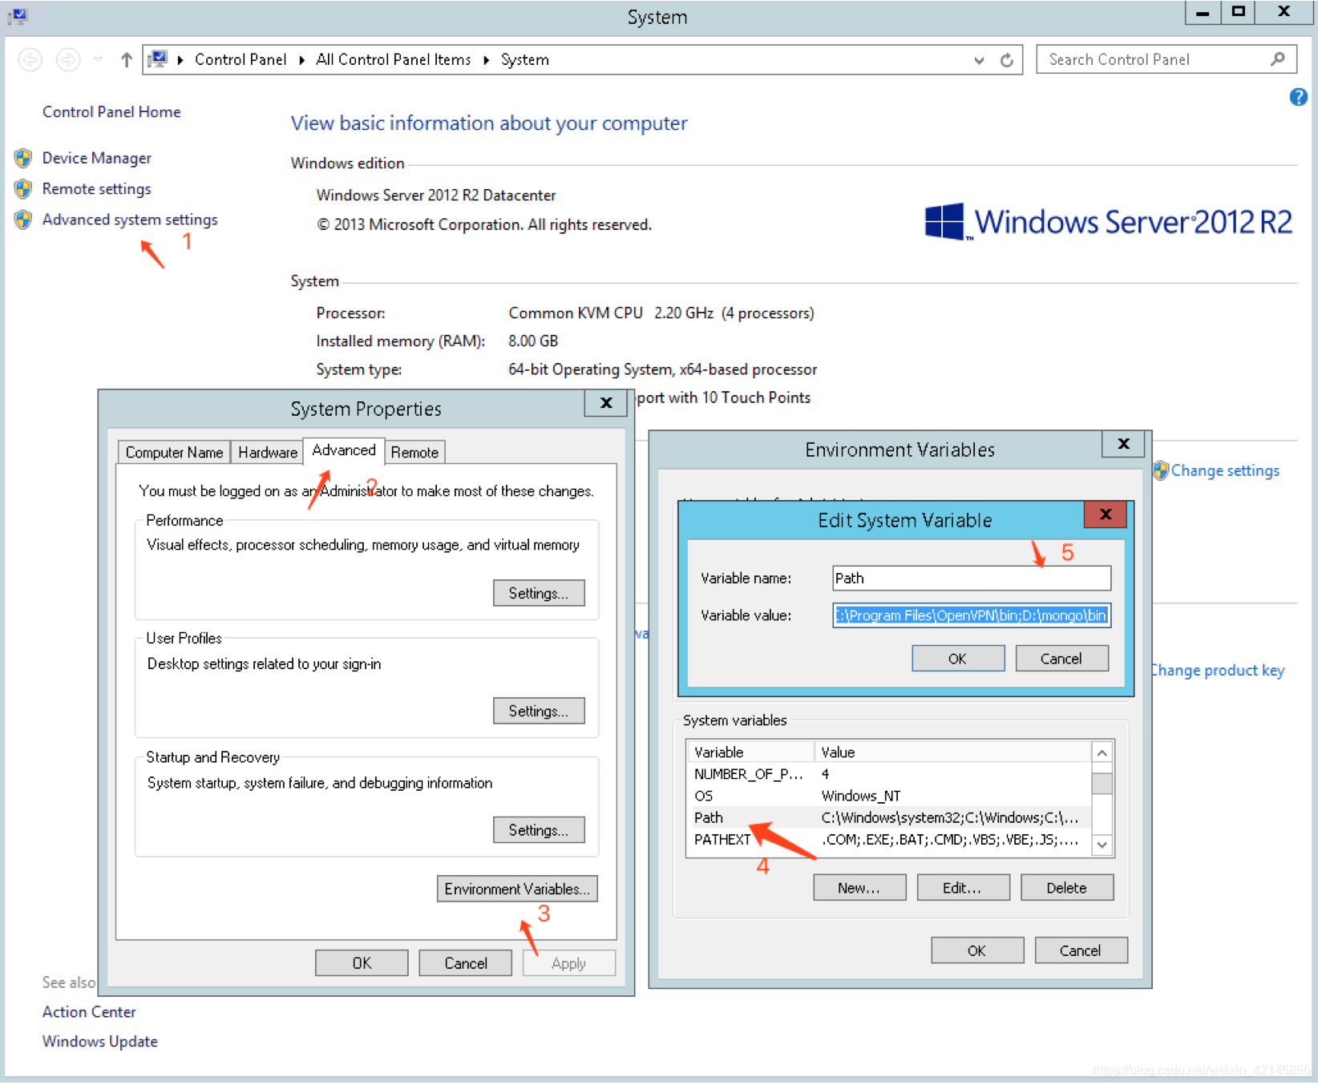Viewport: 1318px width, 1085px height.
Task: Click the Environment Variables button
Action: [x=517, y=889]
